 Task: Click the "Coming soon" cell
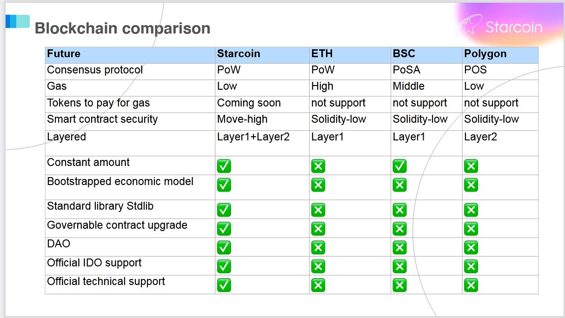tap(249, 103)
